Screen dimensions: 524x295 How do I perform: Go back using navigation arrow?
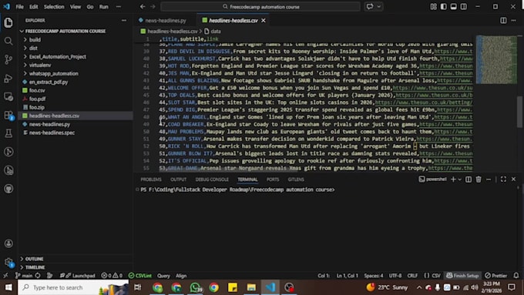[143, 6]
